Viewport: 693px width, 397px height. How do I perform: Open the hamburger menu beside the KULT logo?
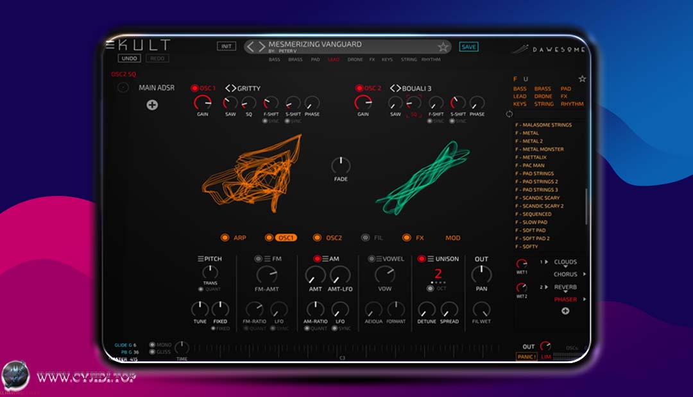click(110, 44)
